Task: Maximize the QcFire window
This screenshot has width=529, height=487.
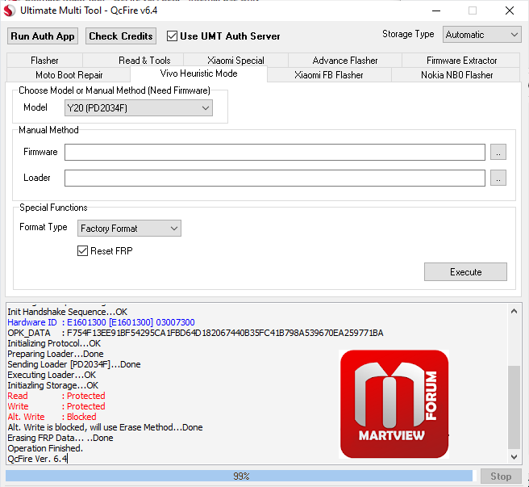Action: (473, 10)
